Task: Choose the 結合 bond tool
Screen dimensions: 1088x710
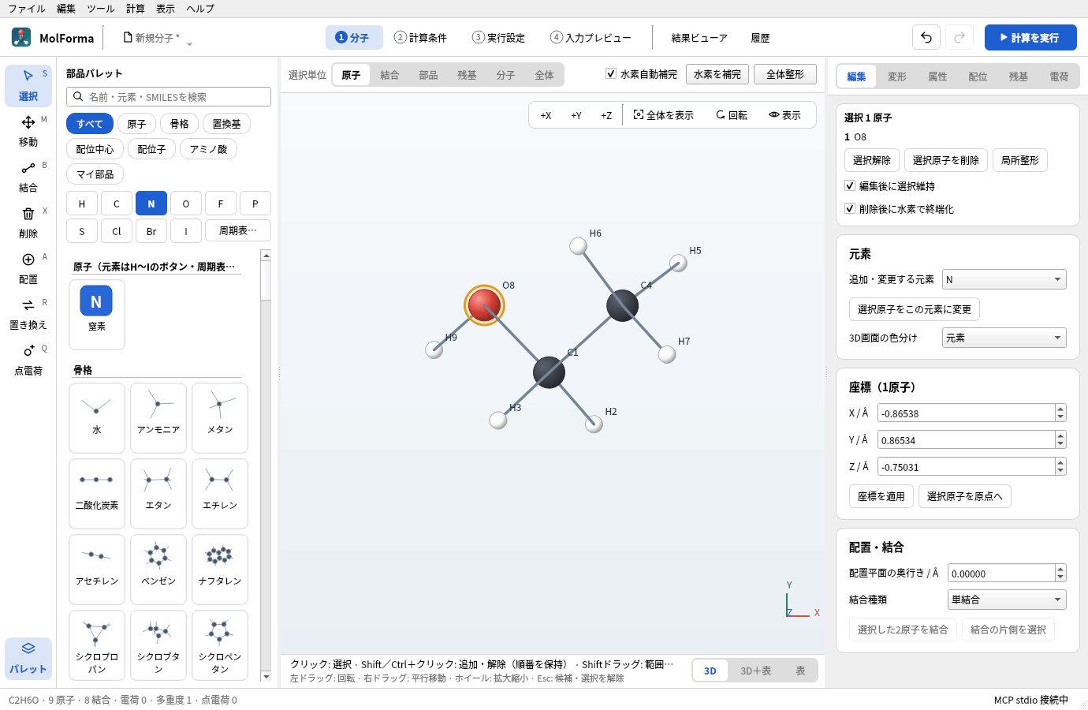Action: (x=28, y=177)
